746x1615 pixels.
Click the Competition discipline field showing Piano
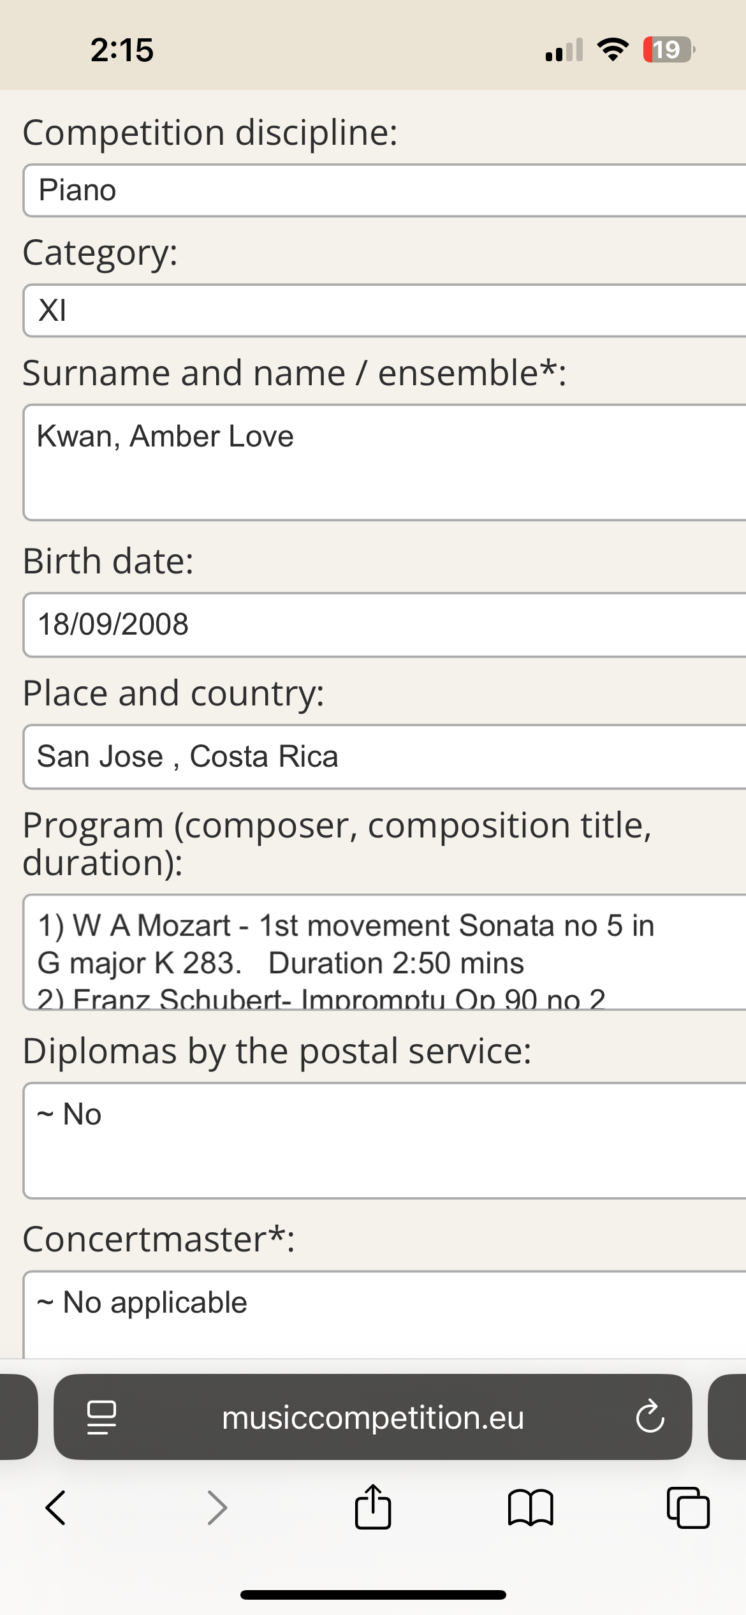pos(383,191)
